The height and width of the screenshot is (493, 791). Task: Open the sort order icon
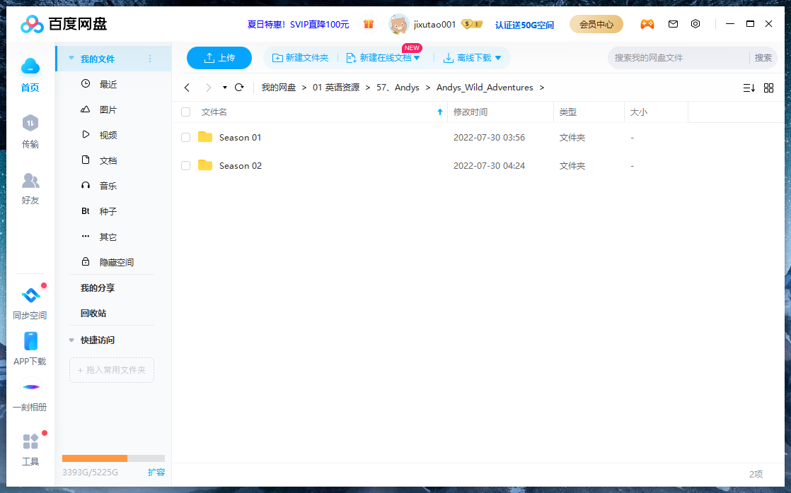pos(749,88)
